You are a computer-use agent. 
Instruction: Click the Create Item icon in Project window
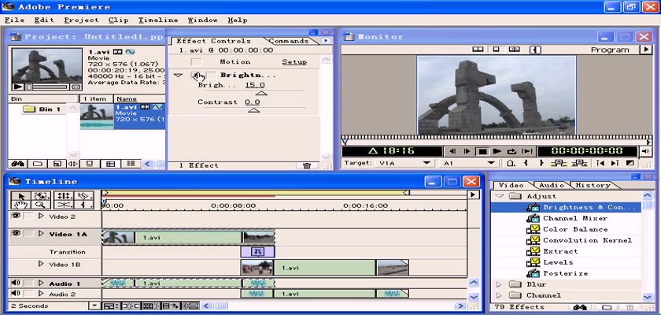57,164
